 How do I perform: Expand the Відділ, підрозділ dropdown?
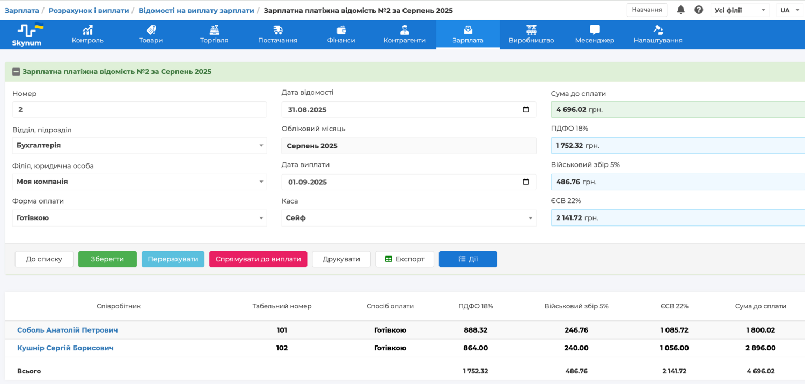click(x=261, y=146)
